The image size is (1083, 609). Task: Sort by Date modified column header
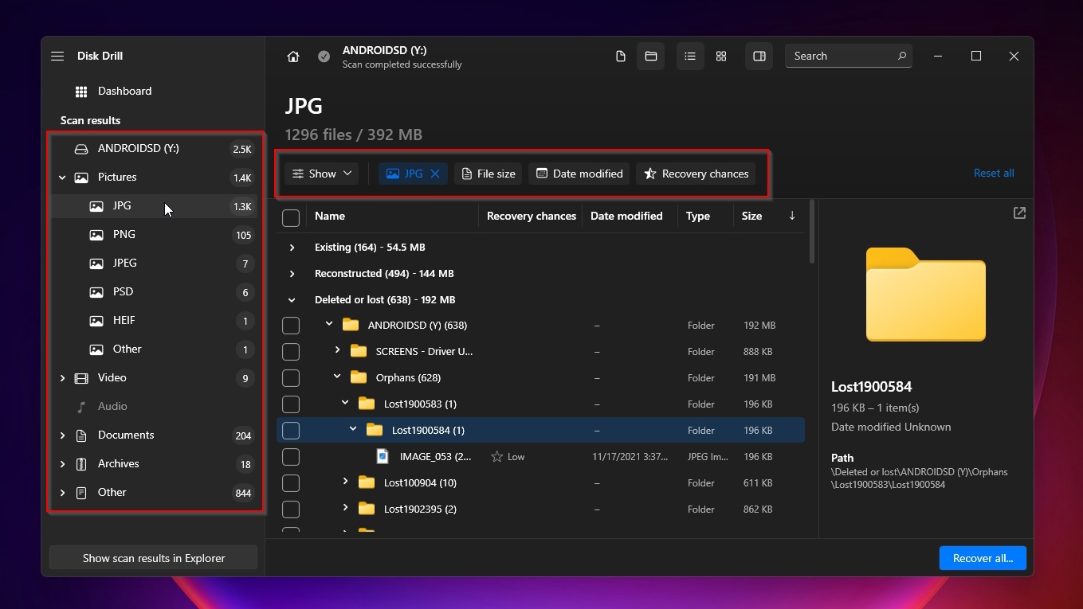coord(626,216)
